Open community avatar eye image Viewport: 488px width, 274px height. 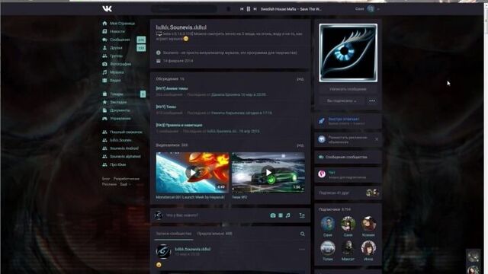pos(348,53)
